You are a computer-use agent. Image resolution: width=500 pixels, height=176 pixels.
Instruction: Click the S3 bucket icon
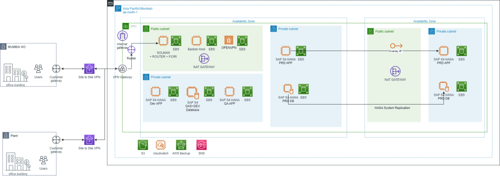click(x=143, y=145)
